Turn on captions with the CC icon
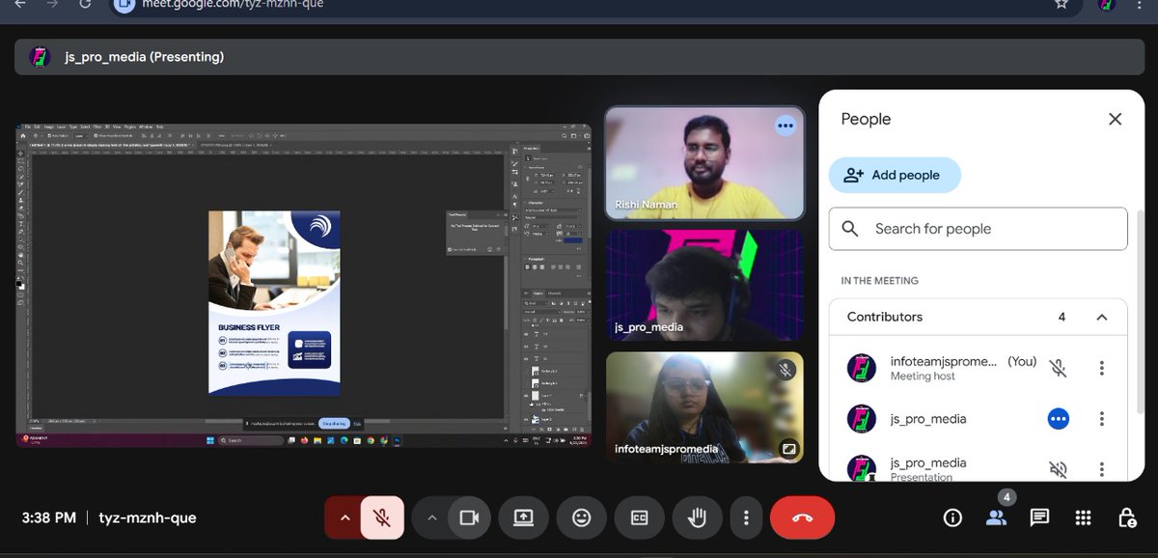Image resolution: width=1158 pixels, height=558 pixels. [639, 517]
